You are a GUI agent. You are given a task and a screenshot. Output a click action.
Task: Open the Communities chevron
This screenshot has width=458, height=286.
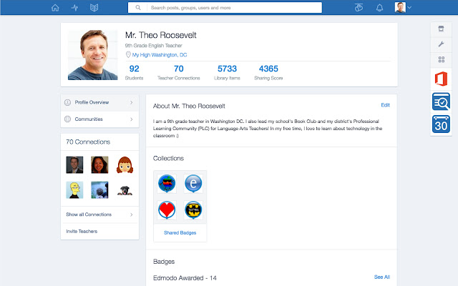pyautogui.click(x=132, y=119)
